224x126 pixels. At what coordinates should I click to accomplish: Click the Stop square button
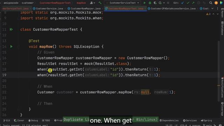coord(168,3)
